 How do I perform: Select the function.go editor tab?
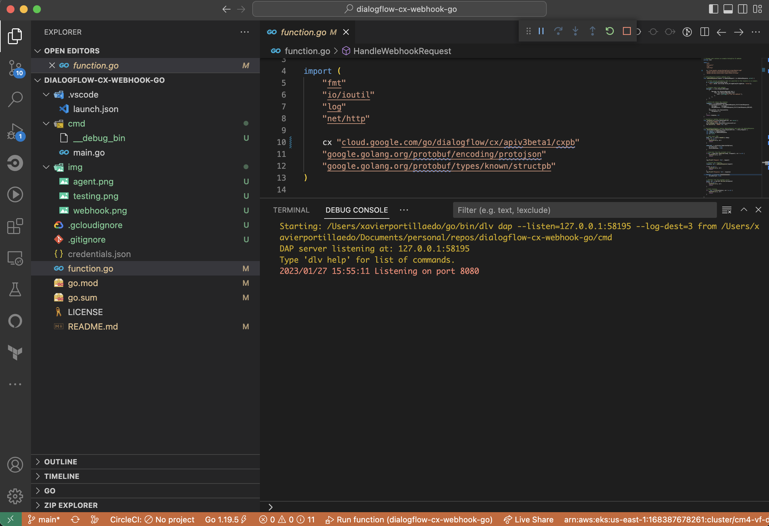[x=308, y=32]
